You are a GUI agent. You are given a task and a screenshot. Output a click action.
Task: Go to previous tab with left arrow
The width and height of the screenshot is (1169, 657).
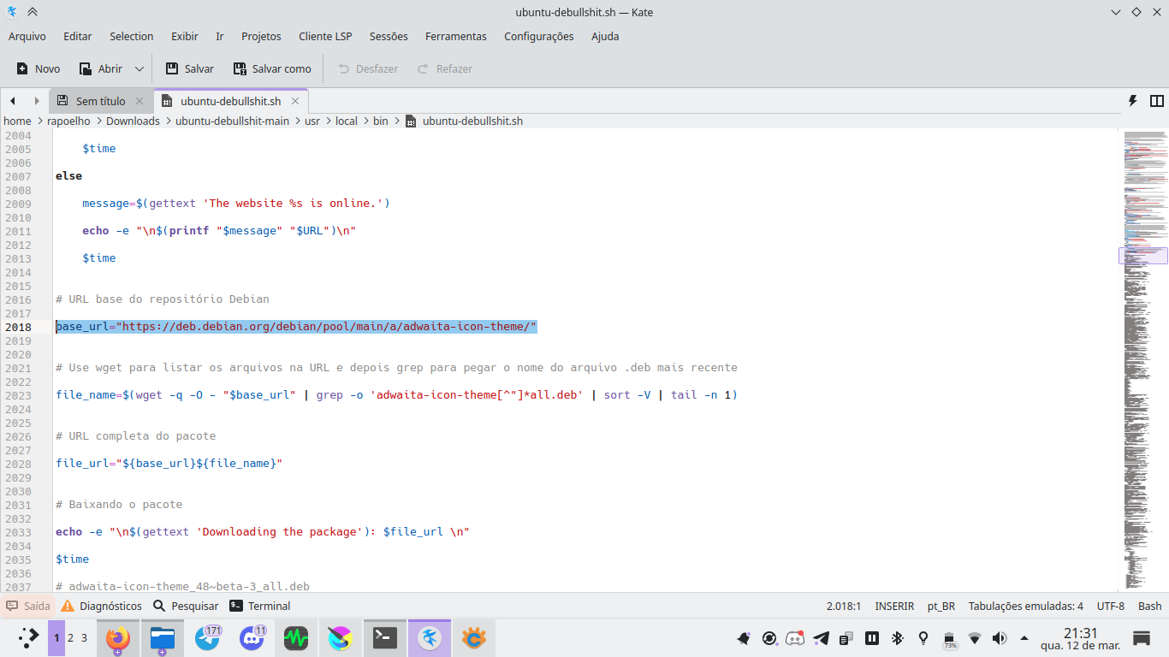click(x=13, y=101)
